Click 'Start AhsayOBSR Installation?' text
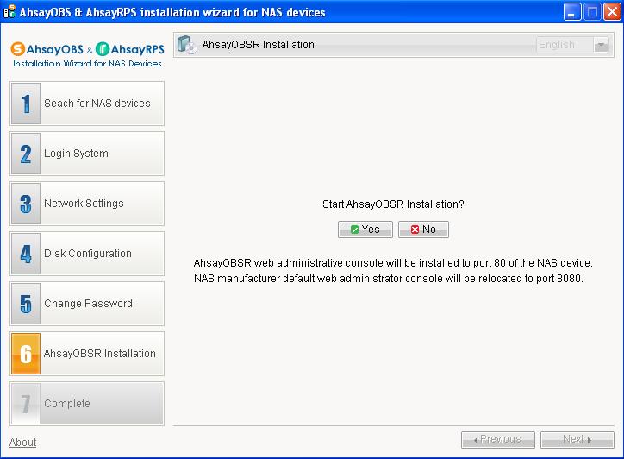This screenshot has width=624, height=459. click(x=393, y=204)
